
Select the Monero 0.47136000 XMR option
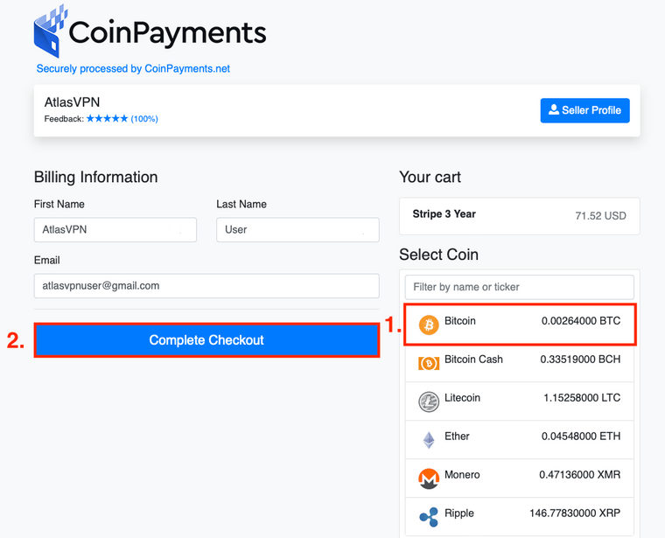[520, 479]
